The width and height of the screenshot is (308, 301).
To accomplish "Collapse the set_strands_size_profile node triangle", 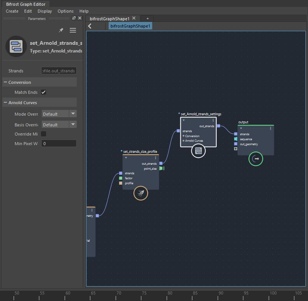I will [126, 158].
